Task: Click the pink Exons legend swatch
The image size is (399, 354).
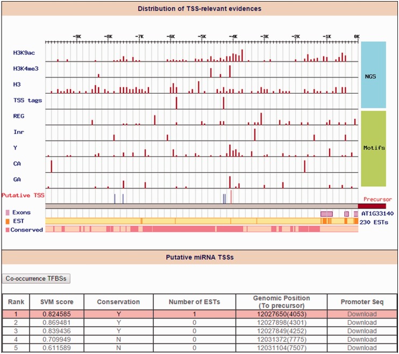Action: pyautogui.click(x=8, y=213)
